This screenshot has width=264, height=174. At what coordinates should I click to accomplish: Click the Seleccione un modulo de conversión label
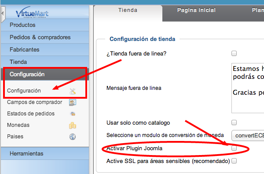coord(165,135)
